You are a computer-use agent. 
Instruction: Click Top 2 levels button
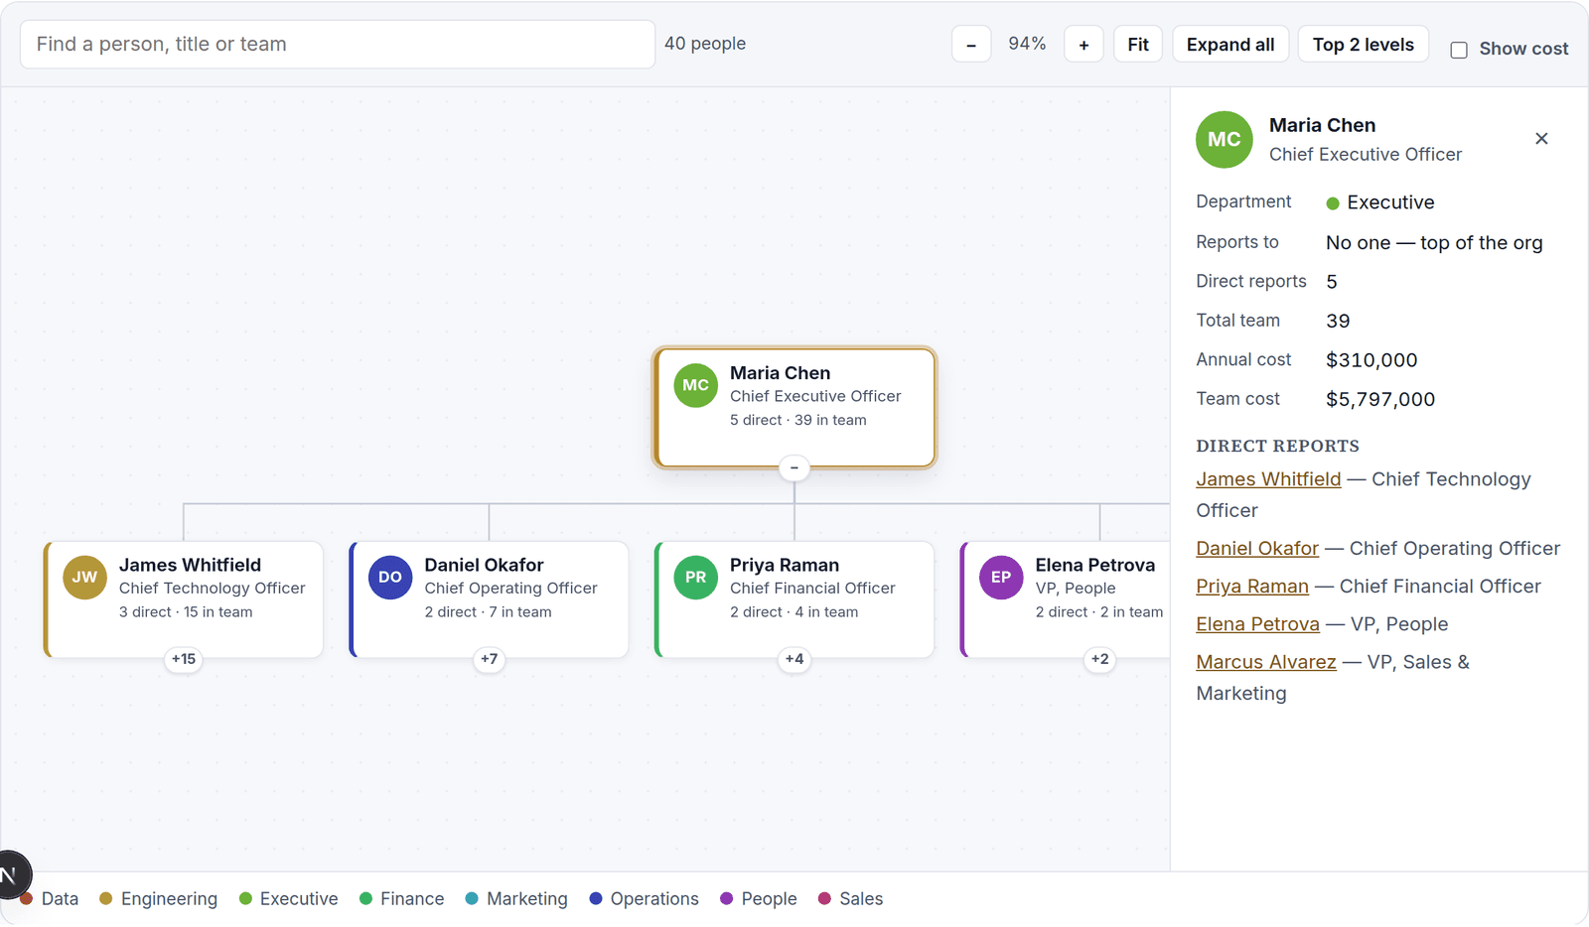(x=1364, y=45)
